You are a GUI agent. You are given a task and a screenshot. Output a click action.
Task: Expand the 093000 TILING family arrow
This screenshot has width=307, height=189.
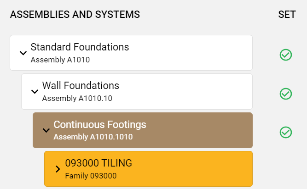[58, 169]
